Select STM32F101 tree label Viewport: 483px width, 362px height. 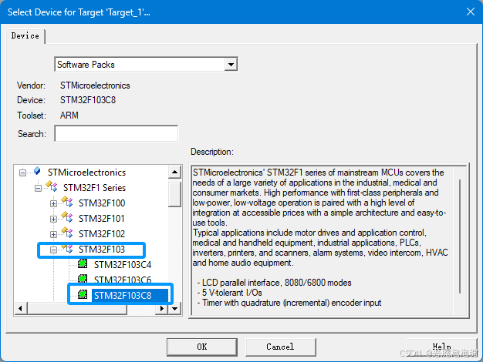tap(102, 219)
